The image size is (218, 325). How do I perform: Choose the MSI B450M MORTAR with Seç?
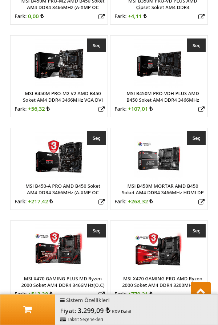click(196, 138)
